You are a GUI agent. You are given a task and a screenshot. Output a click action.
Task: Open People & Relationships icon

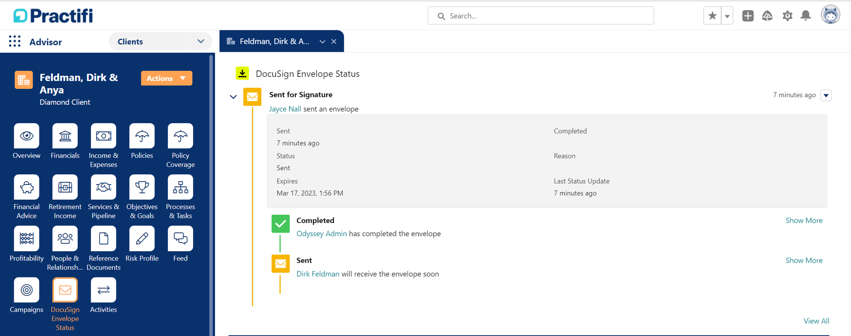[x=65, y=238]
